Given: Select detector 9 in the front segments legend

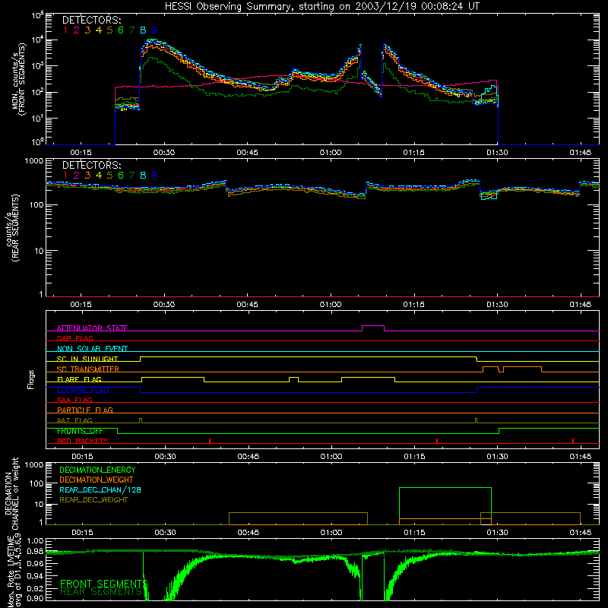Looking at the screenshot, I should coord(154,30).
